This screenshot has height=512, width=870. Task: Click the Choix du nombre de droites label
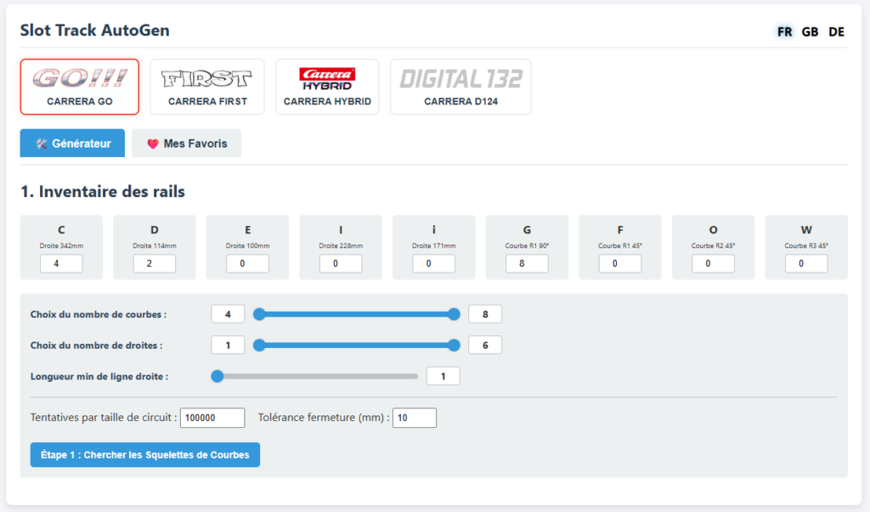(97, 346)
